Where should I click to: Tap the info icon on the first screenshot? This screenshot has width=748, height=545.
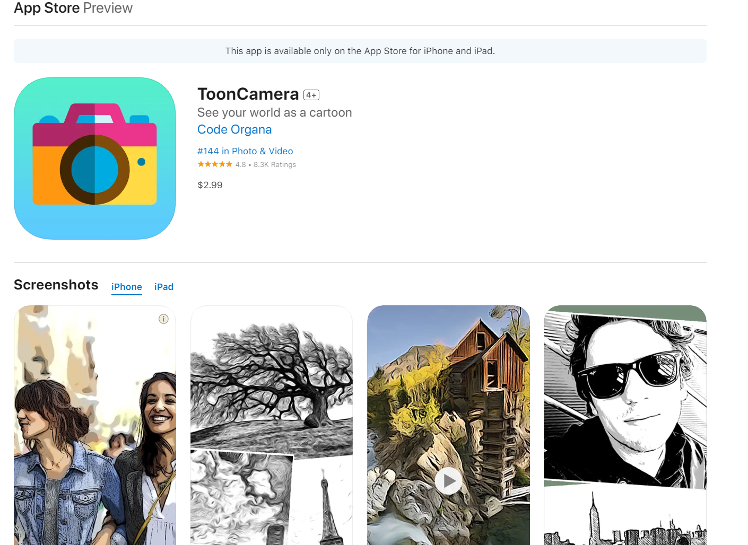164,319
